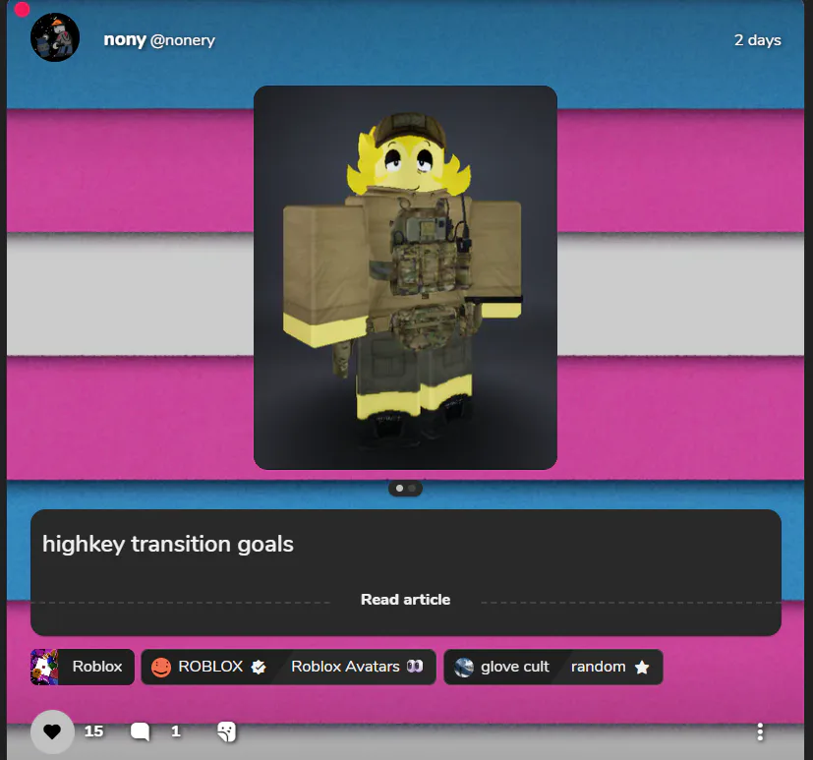This screenshot has height=760, width=813.
Task: Open the Roblox Avatars channel tag
Action: point(357,667)
